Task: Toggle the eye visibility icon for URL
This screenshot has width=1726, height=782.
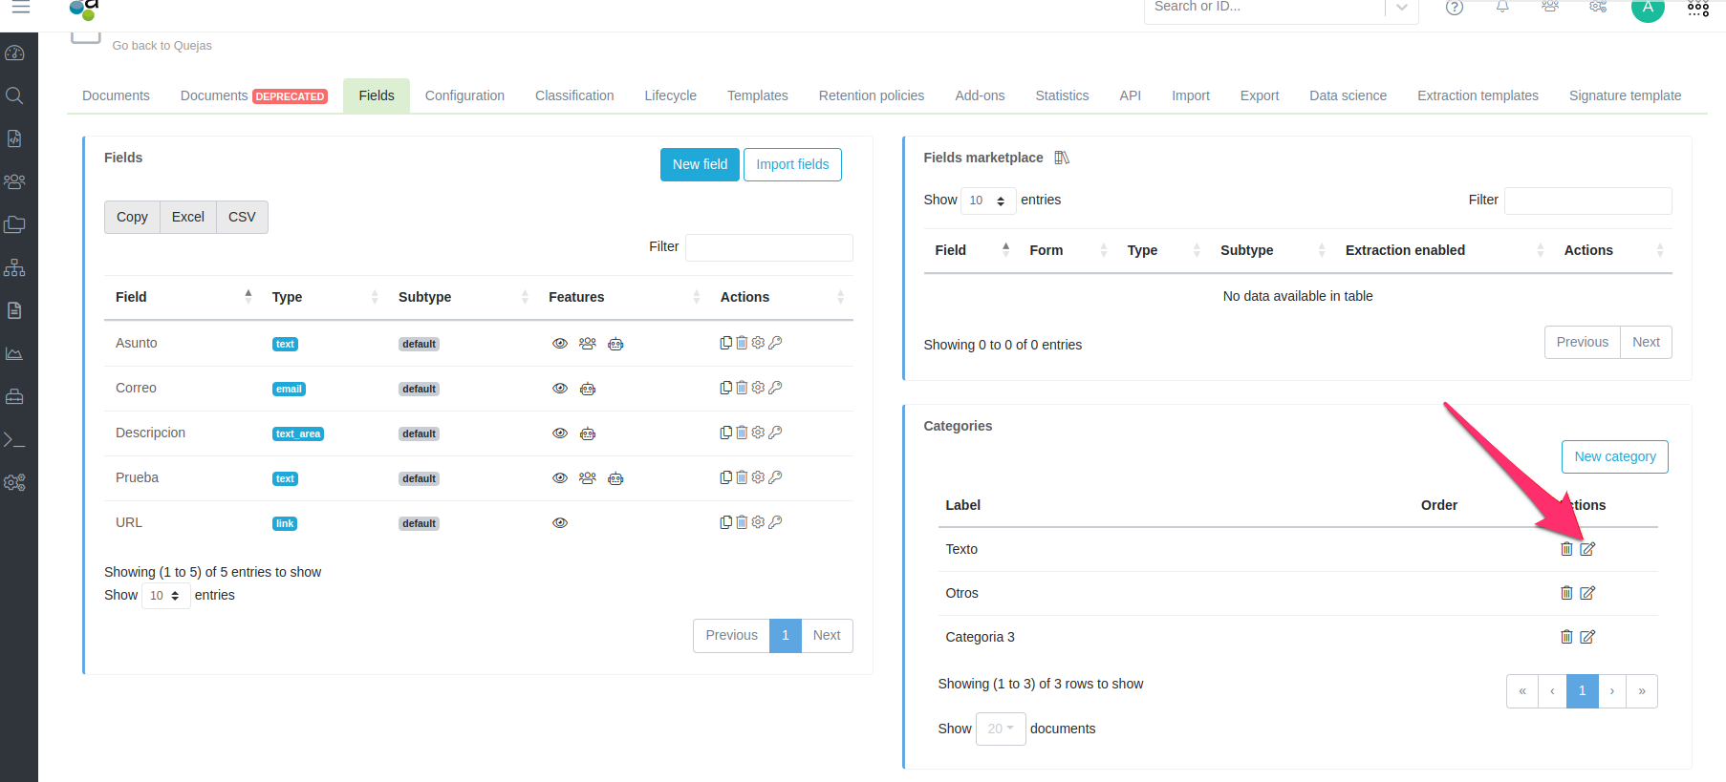Action: click(x=560, y=523)
